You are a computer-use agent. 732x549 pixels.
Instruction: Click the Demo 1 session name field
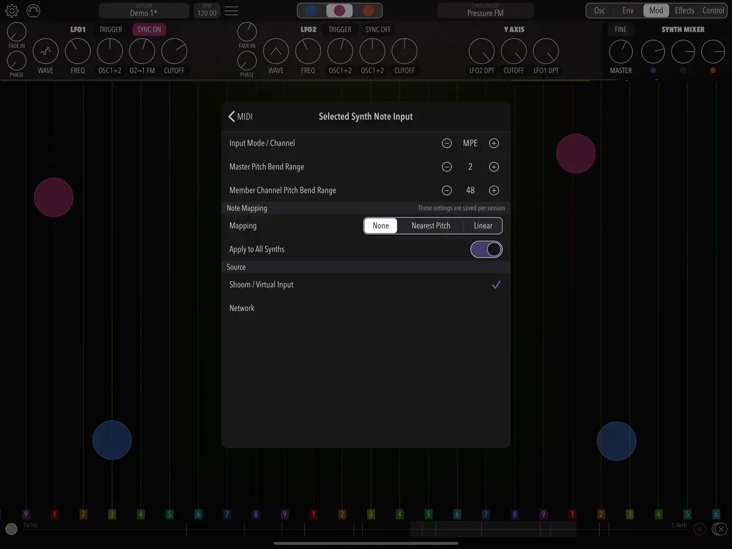[143, 10]
